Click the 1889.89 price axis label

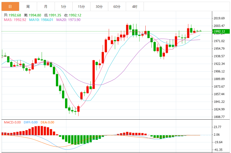click(219, 79)
